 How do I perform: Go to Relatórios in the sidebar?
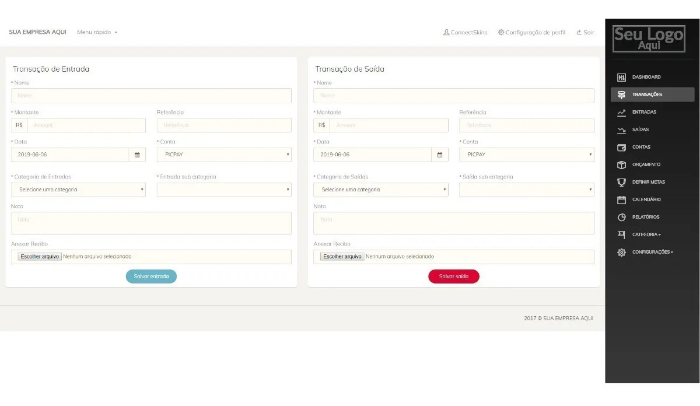[x=646, y=217]
